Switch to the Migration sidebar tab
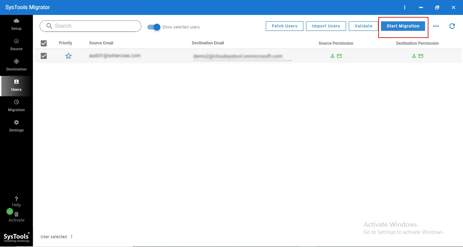 tap(16, 106)
